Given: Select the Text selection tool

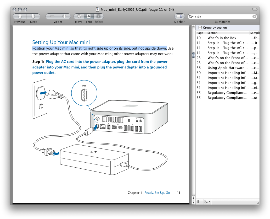Looking at the screenshot, I should point(89,16).
